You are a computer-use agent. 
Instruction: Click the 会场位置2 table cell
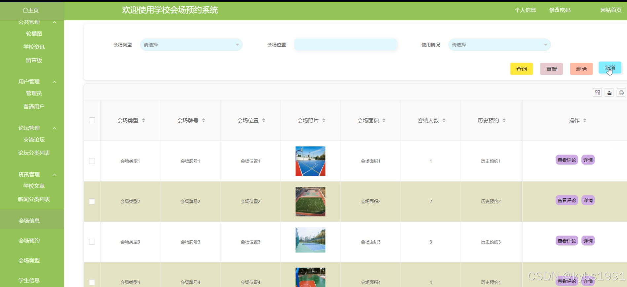click(250, 201)
